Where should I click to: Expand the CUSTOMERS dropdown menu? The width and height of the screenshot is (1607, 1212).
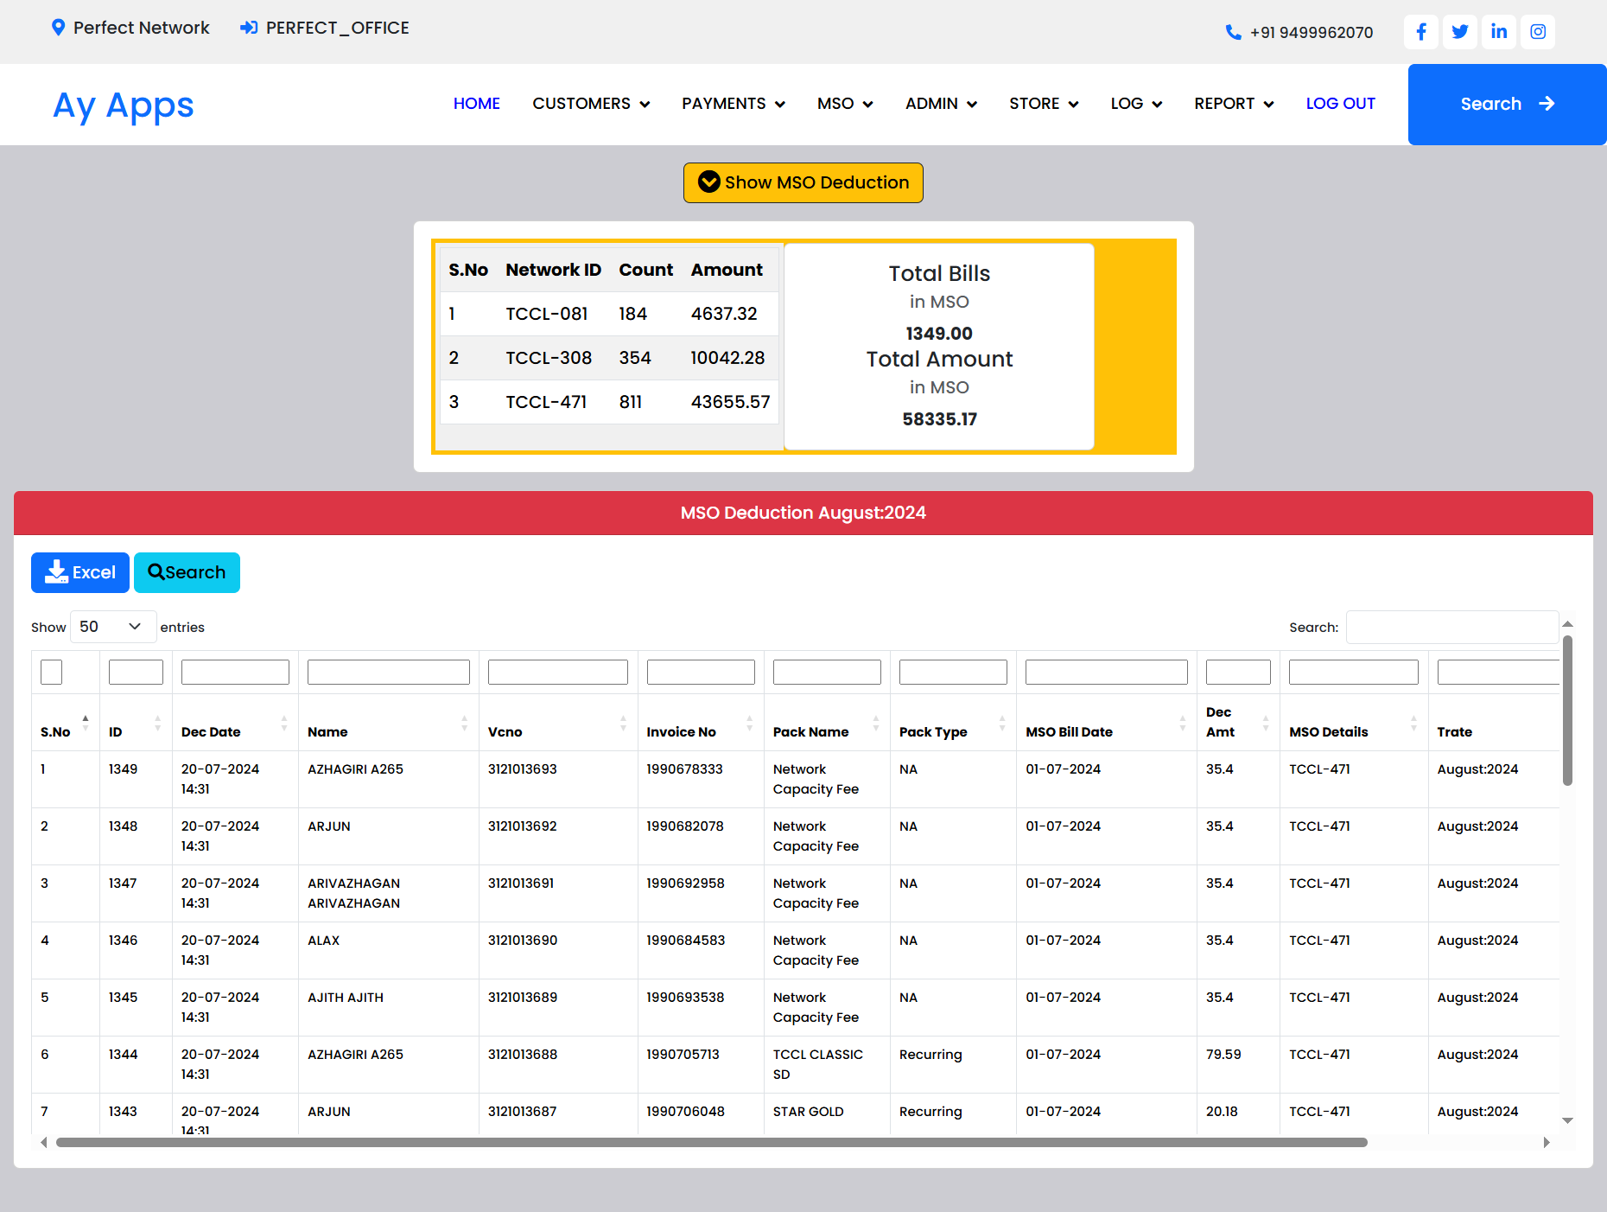pos(591,104)
